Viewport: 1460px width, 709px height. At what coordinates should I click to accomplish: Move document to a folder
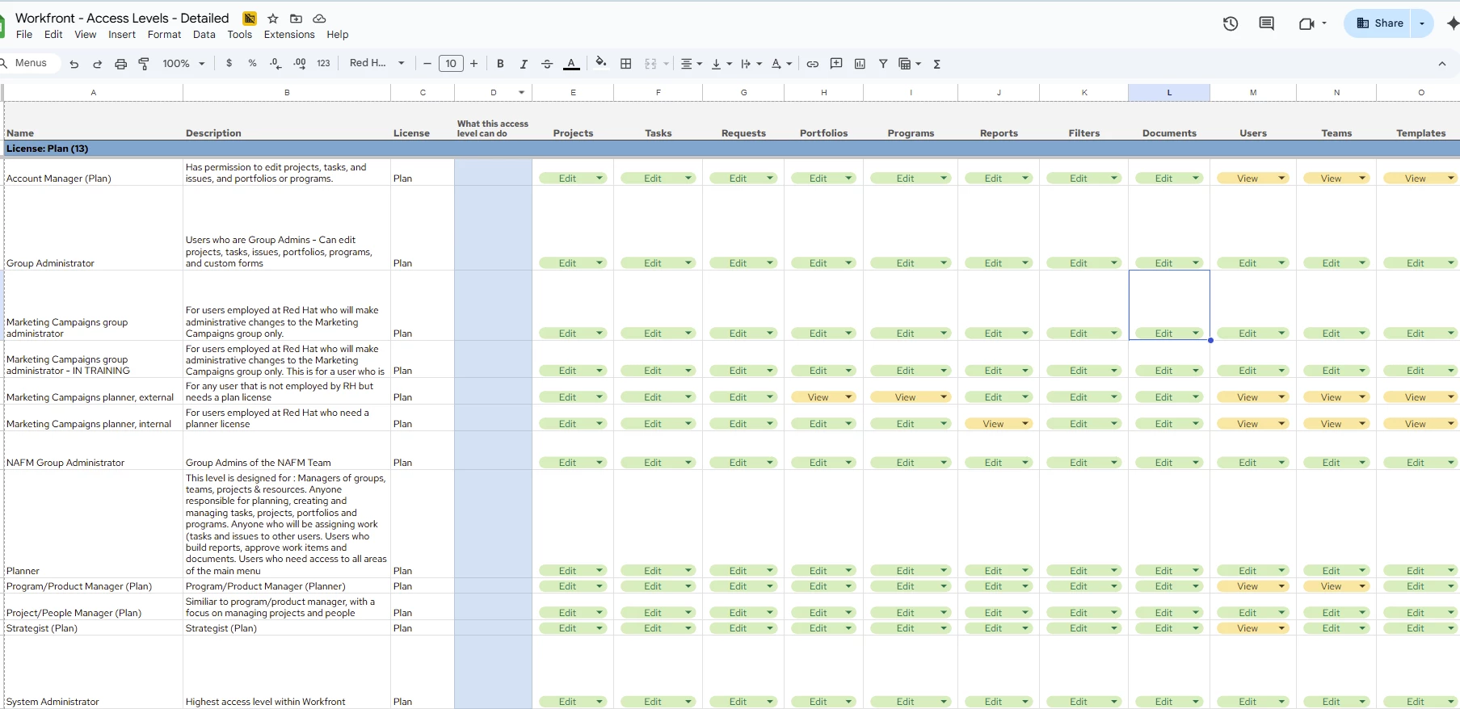[x=296, y=19]
